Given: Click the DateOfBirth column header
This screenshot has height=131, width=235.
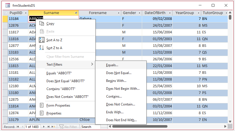Looking at the screenshot, I should pyautogui.click(x=157, y=13).
